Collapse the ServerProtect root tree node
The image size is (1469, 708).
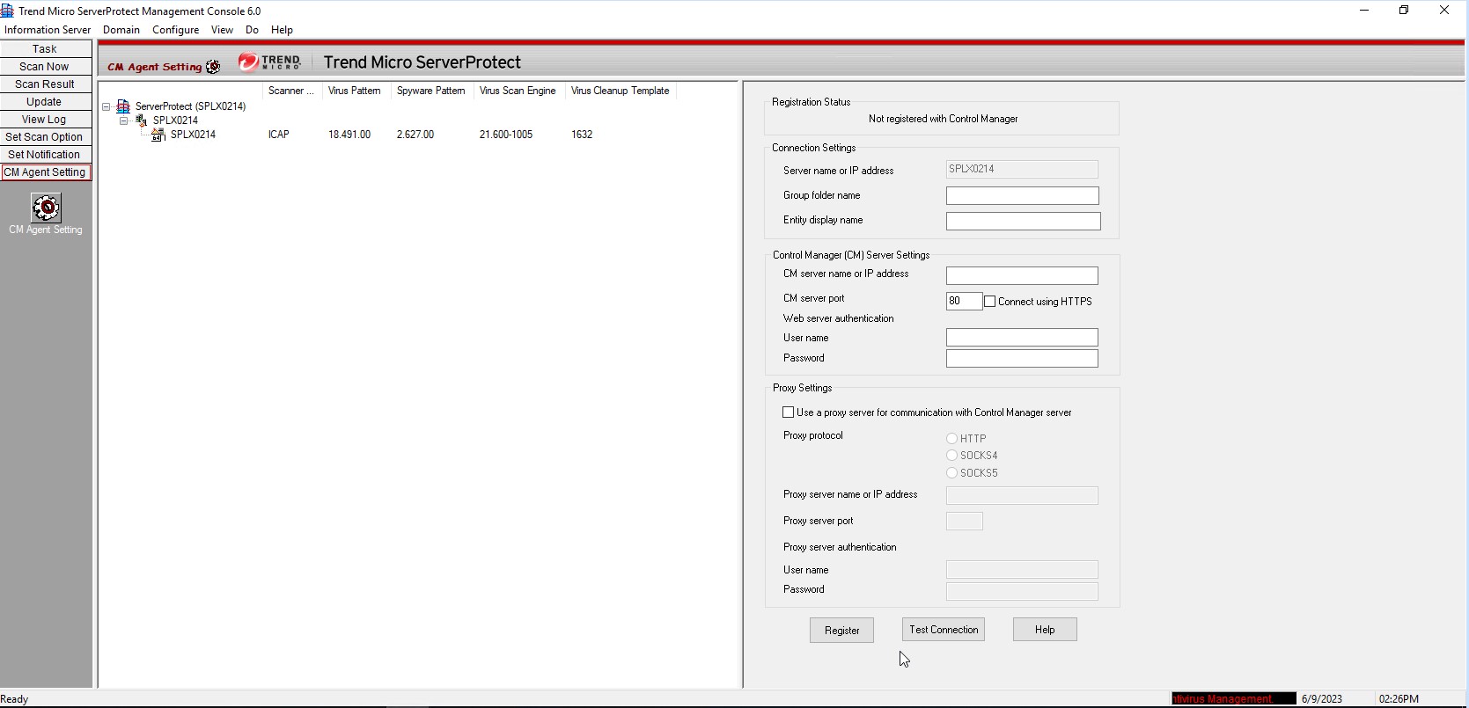point(106,106)
